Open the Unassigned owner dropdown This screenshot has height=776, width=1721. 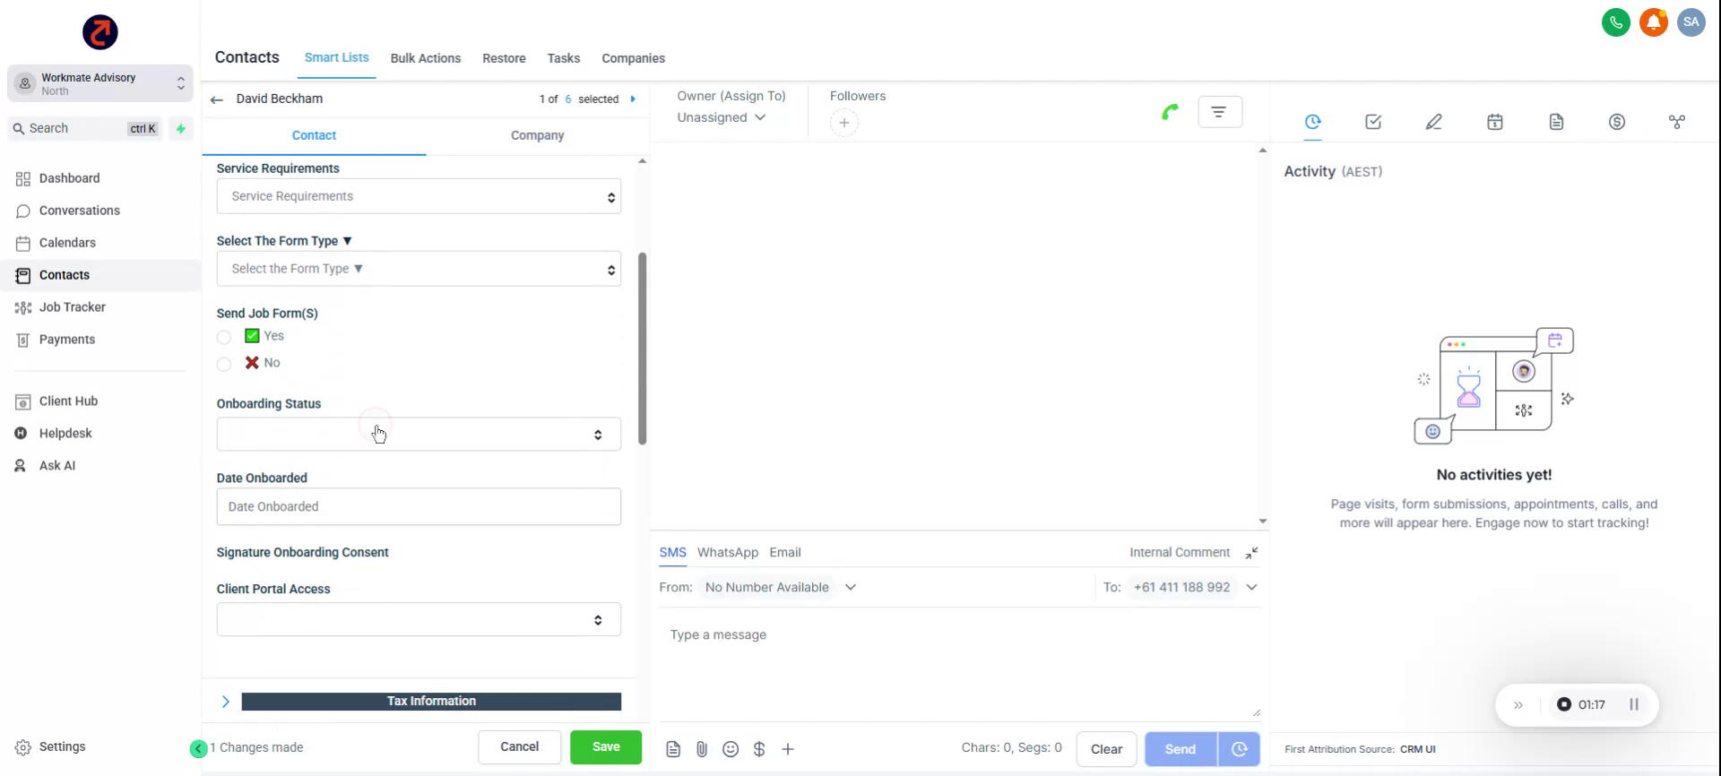tap(722, 117)
